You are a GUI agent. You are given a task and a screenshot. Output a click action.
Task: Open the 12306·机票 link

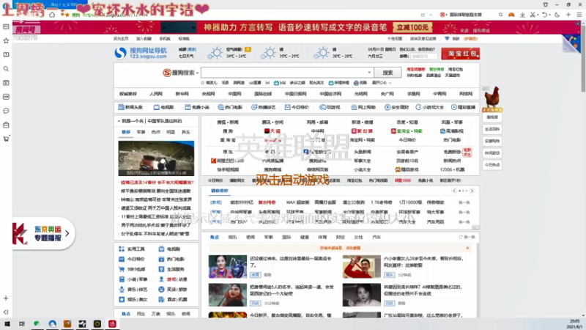(x=452, y=169)
